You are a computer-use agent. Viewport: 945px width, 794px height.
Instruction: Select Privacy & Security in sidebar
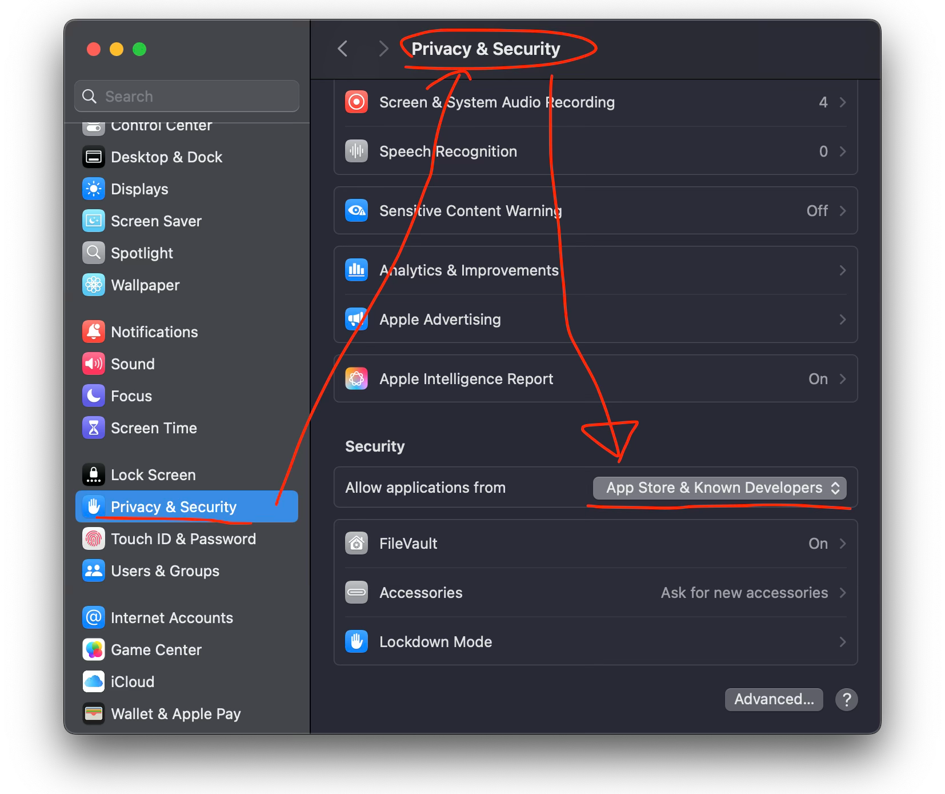tap(187, 506)
